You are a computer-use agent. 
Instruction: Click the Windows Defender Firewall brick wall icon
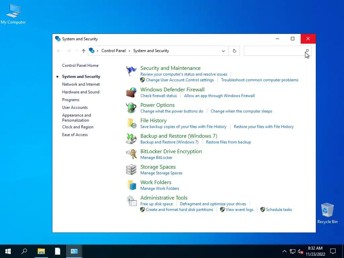tap(131, 92)
